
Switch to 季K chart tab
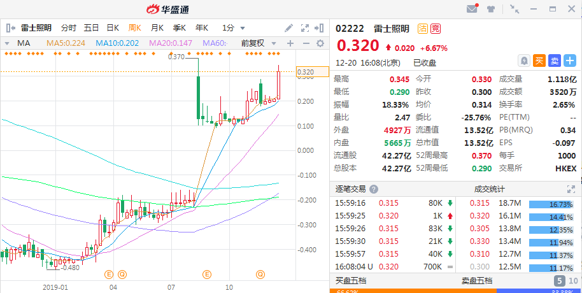click(x=180, y=28)
